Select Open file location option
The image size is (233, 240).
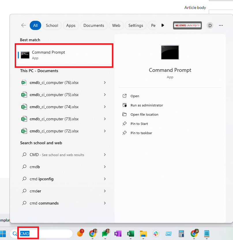(x=144, y=115)
